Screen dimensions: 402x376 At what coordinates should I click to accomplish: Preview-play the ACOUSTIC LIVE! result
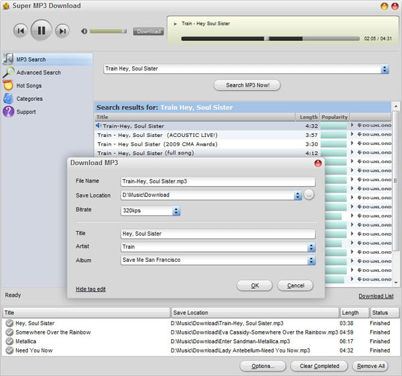pyautogui.click(x=352, y=134)
